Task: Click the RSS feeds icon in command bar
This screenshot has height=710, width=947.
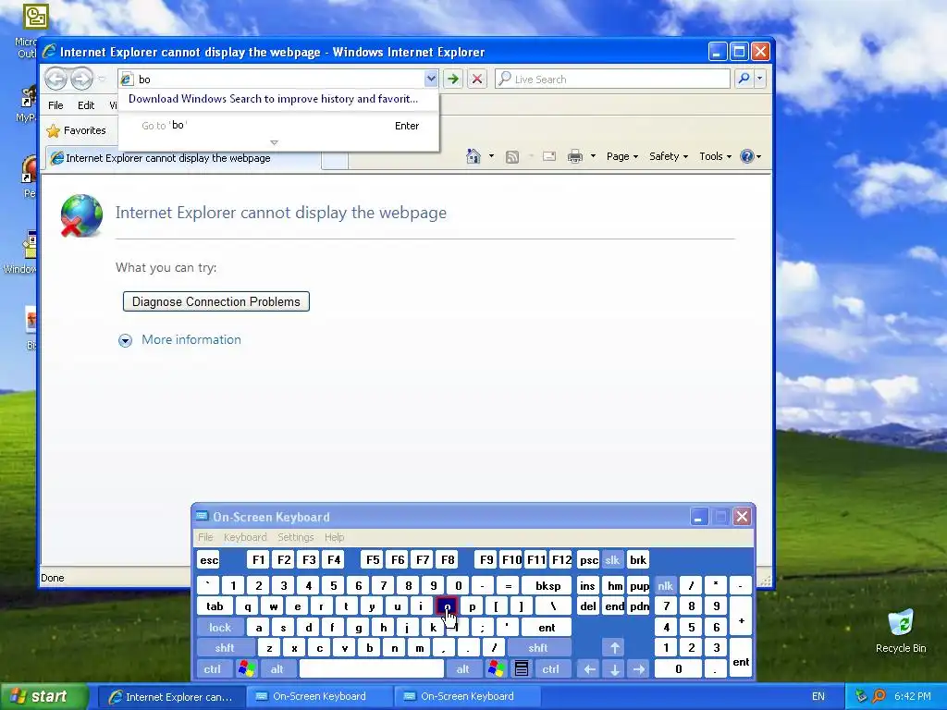Action: 512,157
